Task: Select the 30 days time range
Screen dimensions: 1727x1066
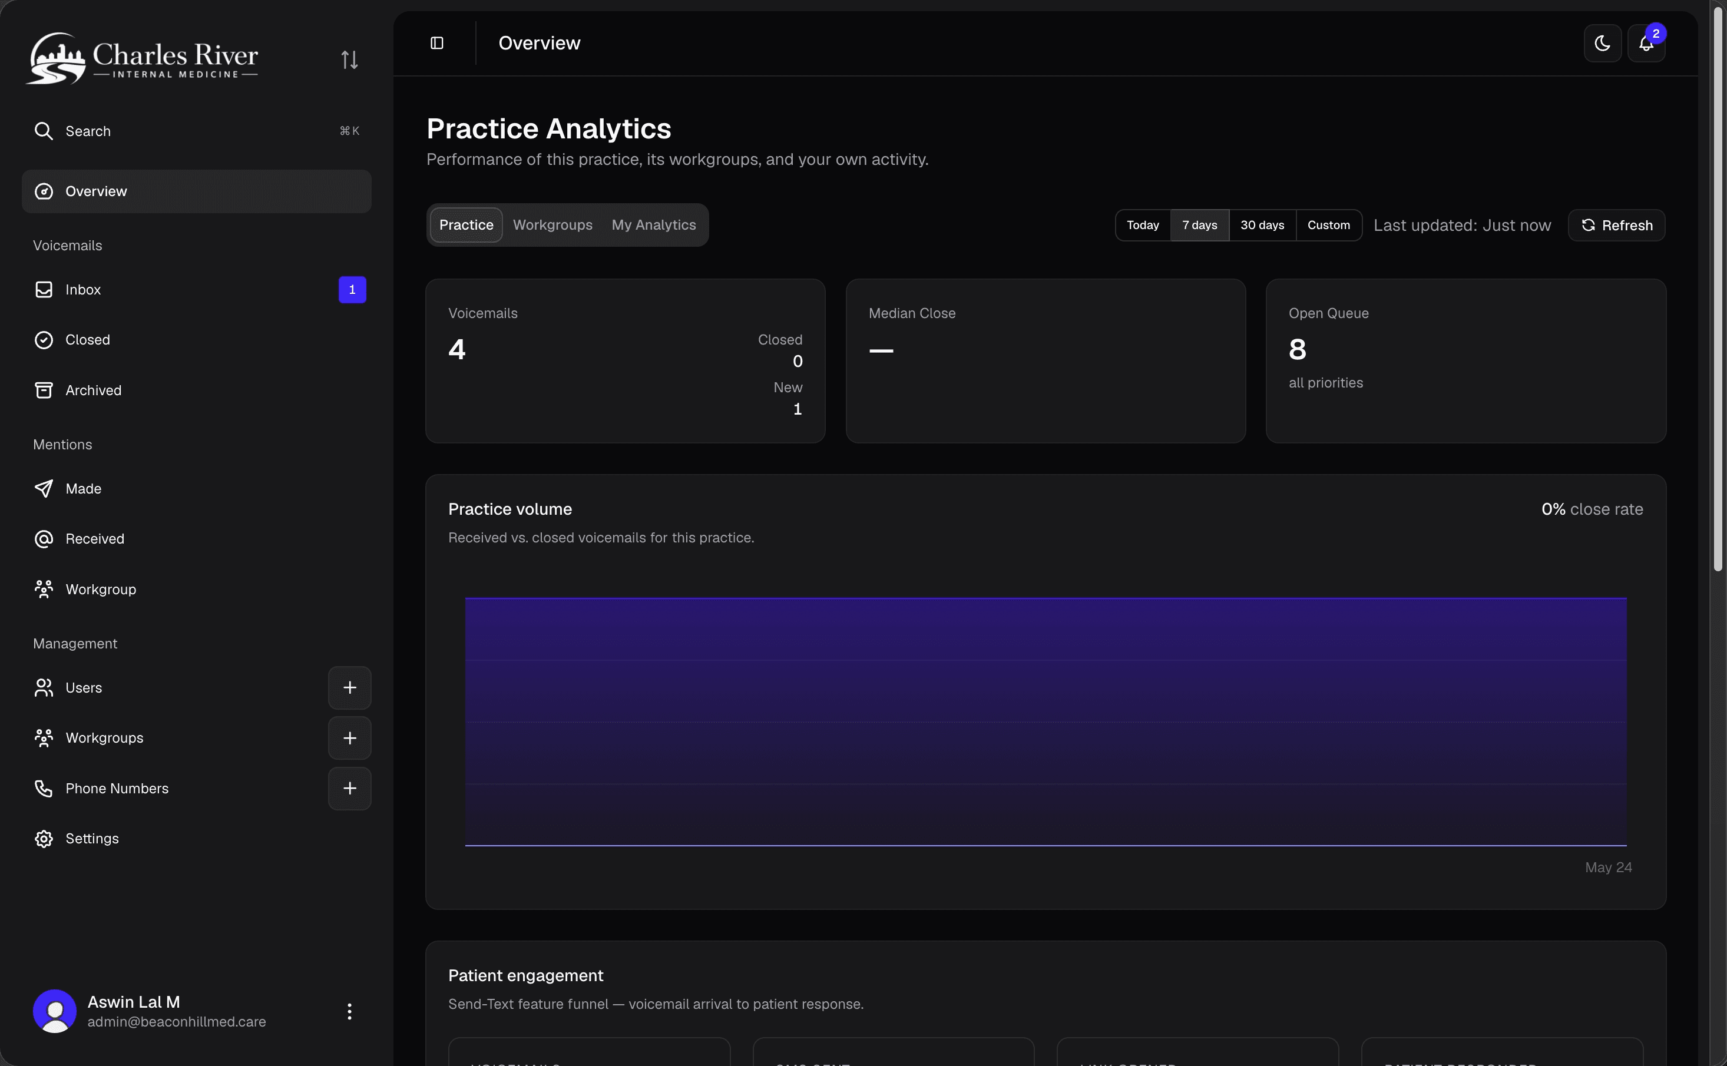Action: click(x=1262, y=225)
